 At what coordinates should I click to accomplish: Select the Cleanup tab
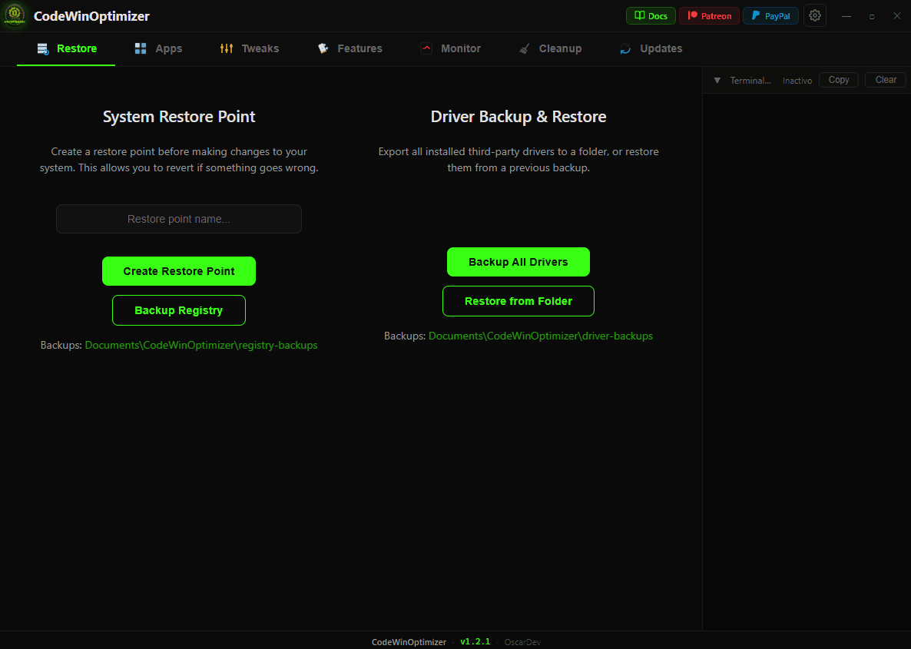click(x=550, y=49)
